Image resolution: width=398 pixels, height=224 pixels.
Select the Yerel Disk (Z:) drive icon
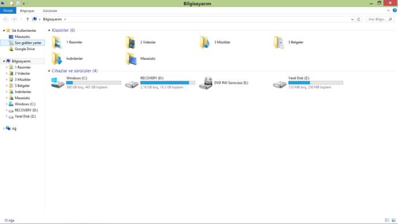[x=279, y=84]
